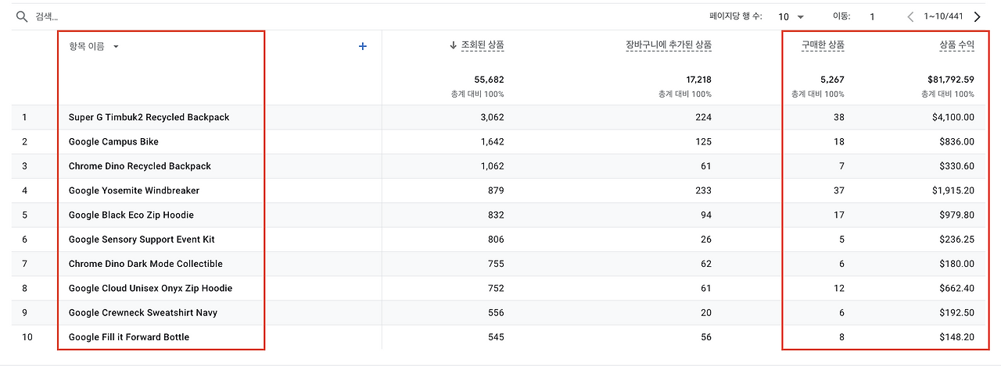Click purchased count 38
This screenshot has width=1001, height=366.
click(839, 117)
